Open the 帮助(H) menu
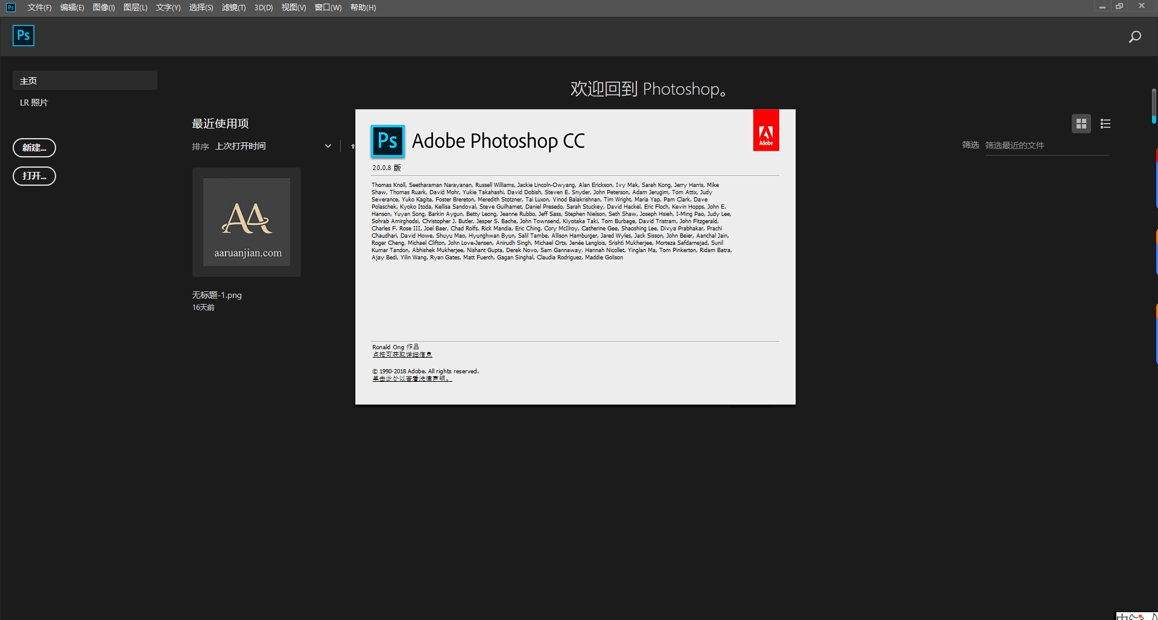The height and width of the screenshot is (620, 1158). click(362, 7)
